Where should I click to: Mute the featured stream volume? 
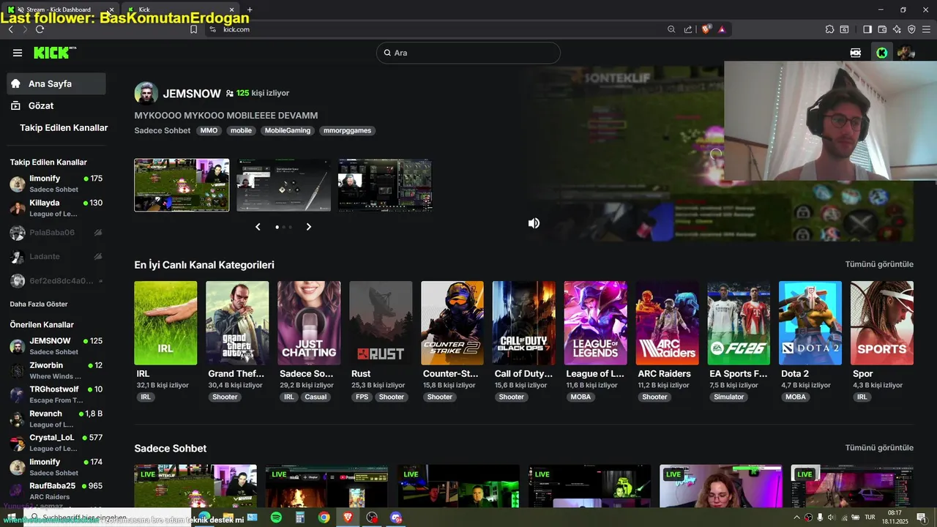[x=534, y=223]
